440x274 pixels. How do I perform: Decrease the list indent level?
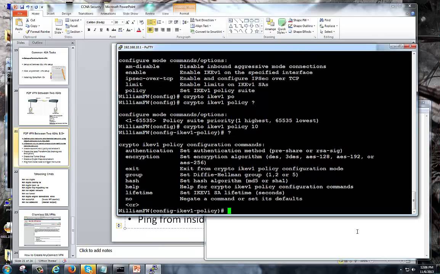click(170, 22)
